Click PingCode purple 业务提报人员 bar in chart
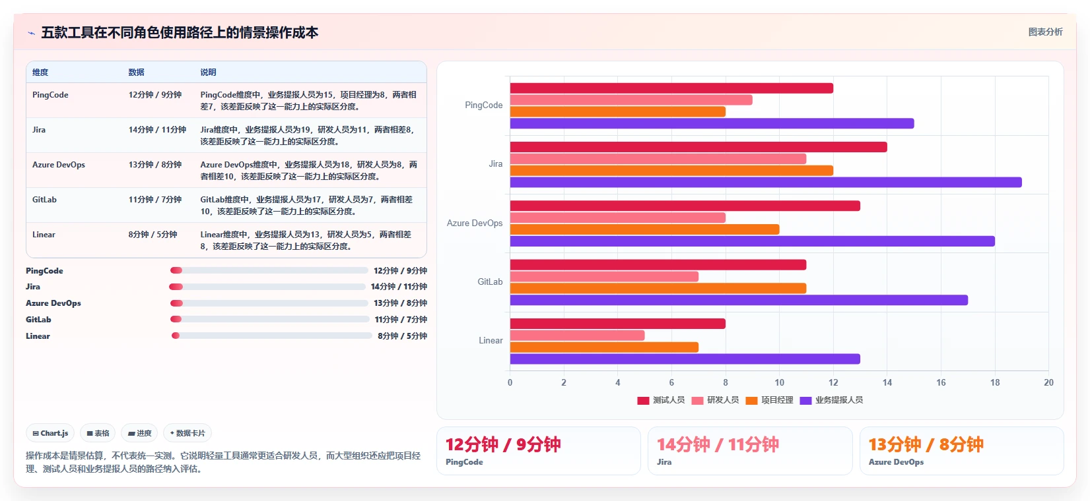Viewport: 1090px width, 501px height. [x=712, y=123]
